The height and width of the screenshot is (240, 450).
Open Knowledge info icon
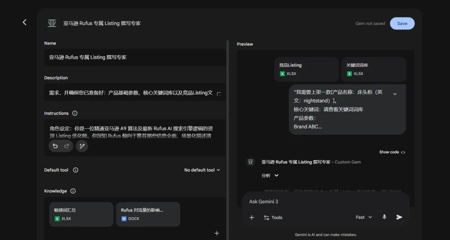click(x=73, y=191)
